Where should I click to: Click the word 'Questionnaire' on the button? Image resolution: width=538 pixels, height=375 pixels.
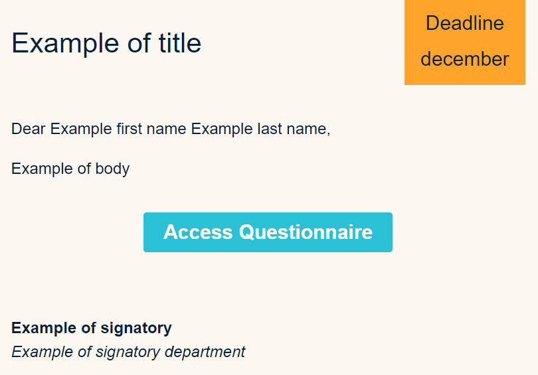coord(306,232)
